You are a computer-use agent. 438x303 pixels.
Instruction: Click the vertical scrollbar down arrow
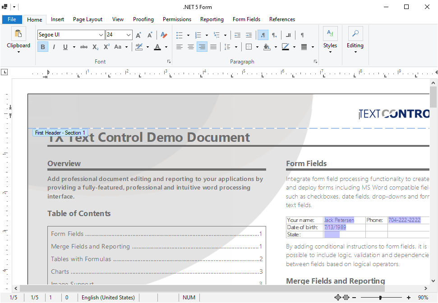tap(433, 280)
